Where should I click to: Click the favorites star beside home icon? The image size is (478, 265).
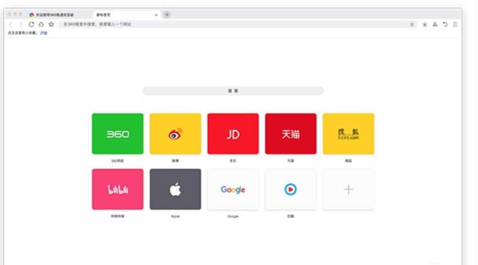[x=51, y=24]
